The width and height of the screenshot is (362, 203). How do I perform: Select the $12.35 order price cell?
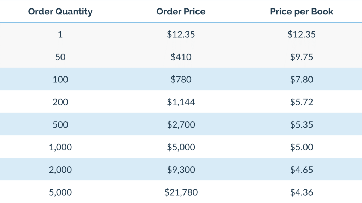tap(181, 35)
